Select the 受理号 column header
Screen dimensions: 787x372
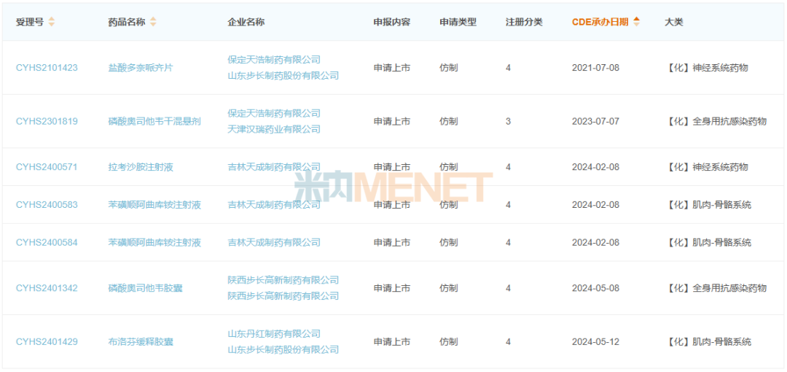[x=30, y=22]
